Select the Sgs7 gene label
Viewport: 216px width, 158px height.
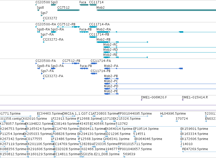(44, 13)
